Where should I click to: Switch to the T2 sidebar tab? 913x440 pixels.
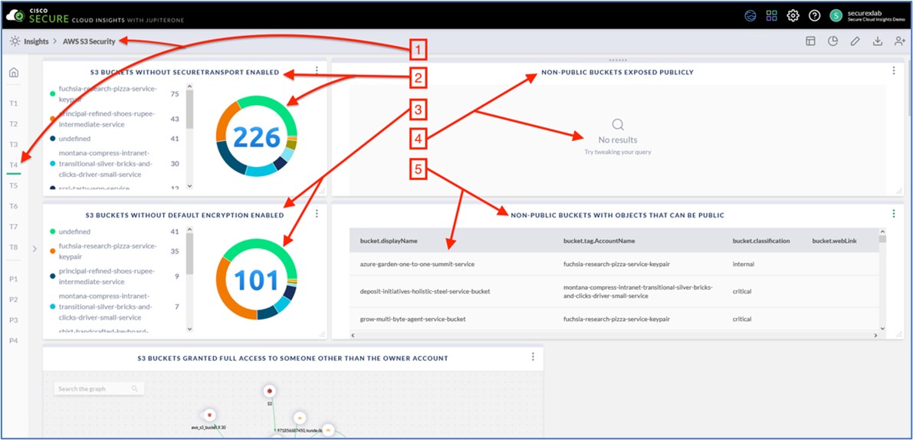(13, 124)
